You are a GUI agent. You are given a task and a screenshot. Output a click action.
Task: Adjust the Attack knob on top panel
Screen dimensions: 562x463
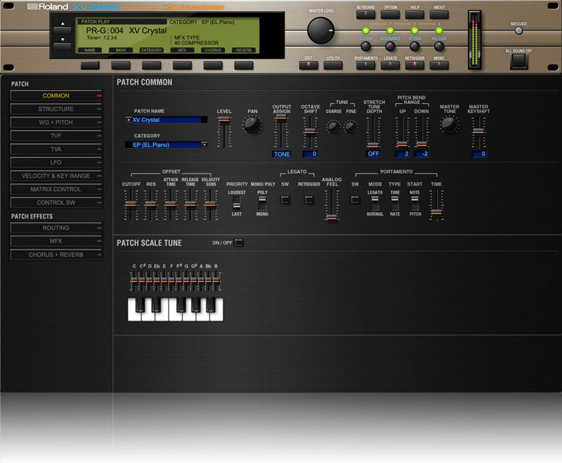point(414,46)
